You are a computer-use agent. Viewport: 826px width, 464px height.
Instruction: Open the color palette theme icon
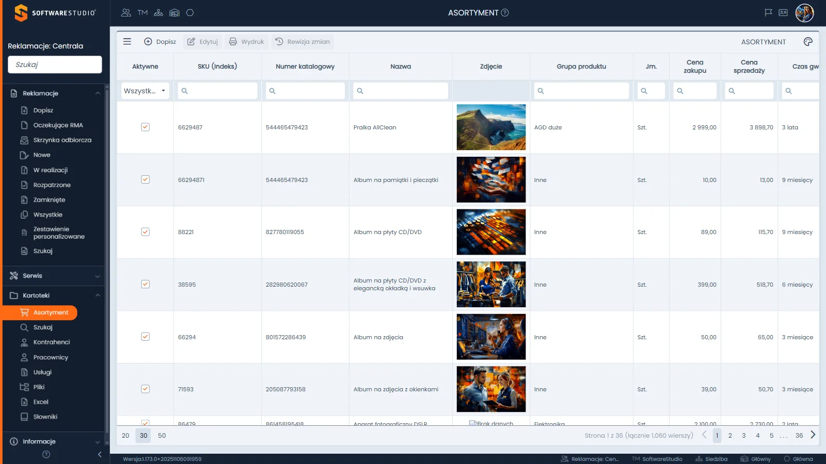[808, 42]
